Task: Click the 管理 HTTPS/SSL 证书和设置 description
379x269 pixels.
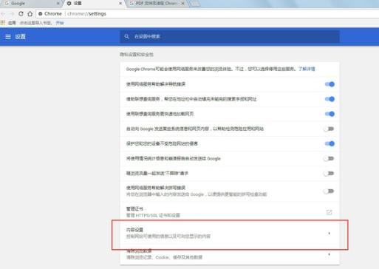Action: coord(153,215)
